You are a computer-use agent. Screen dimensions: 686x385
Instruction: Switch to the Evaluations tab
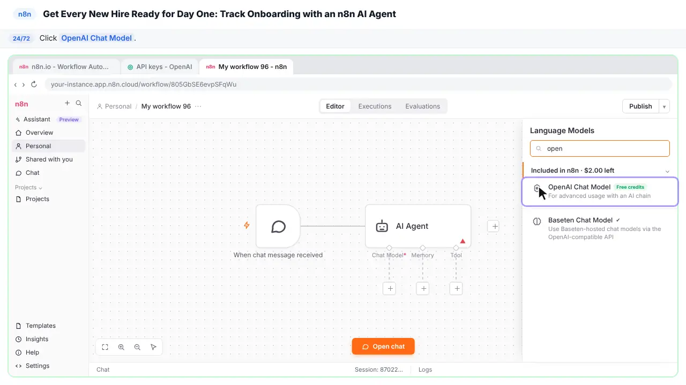pyautogui.click(x=422, y=106)
